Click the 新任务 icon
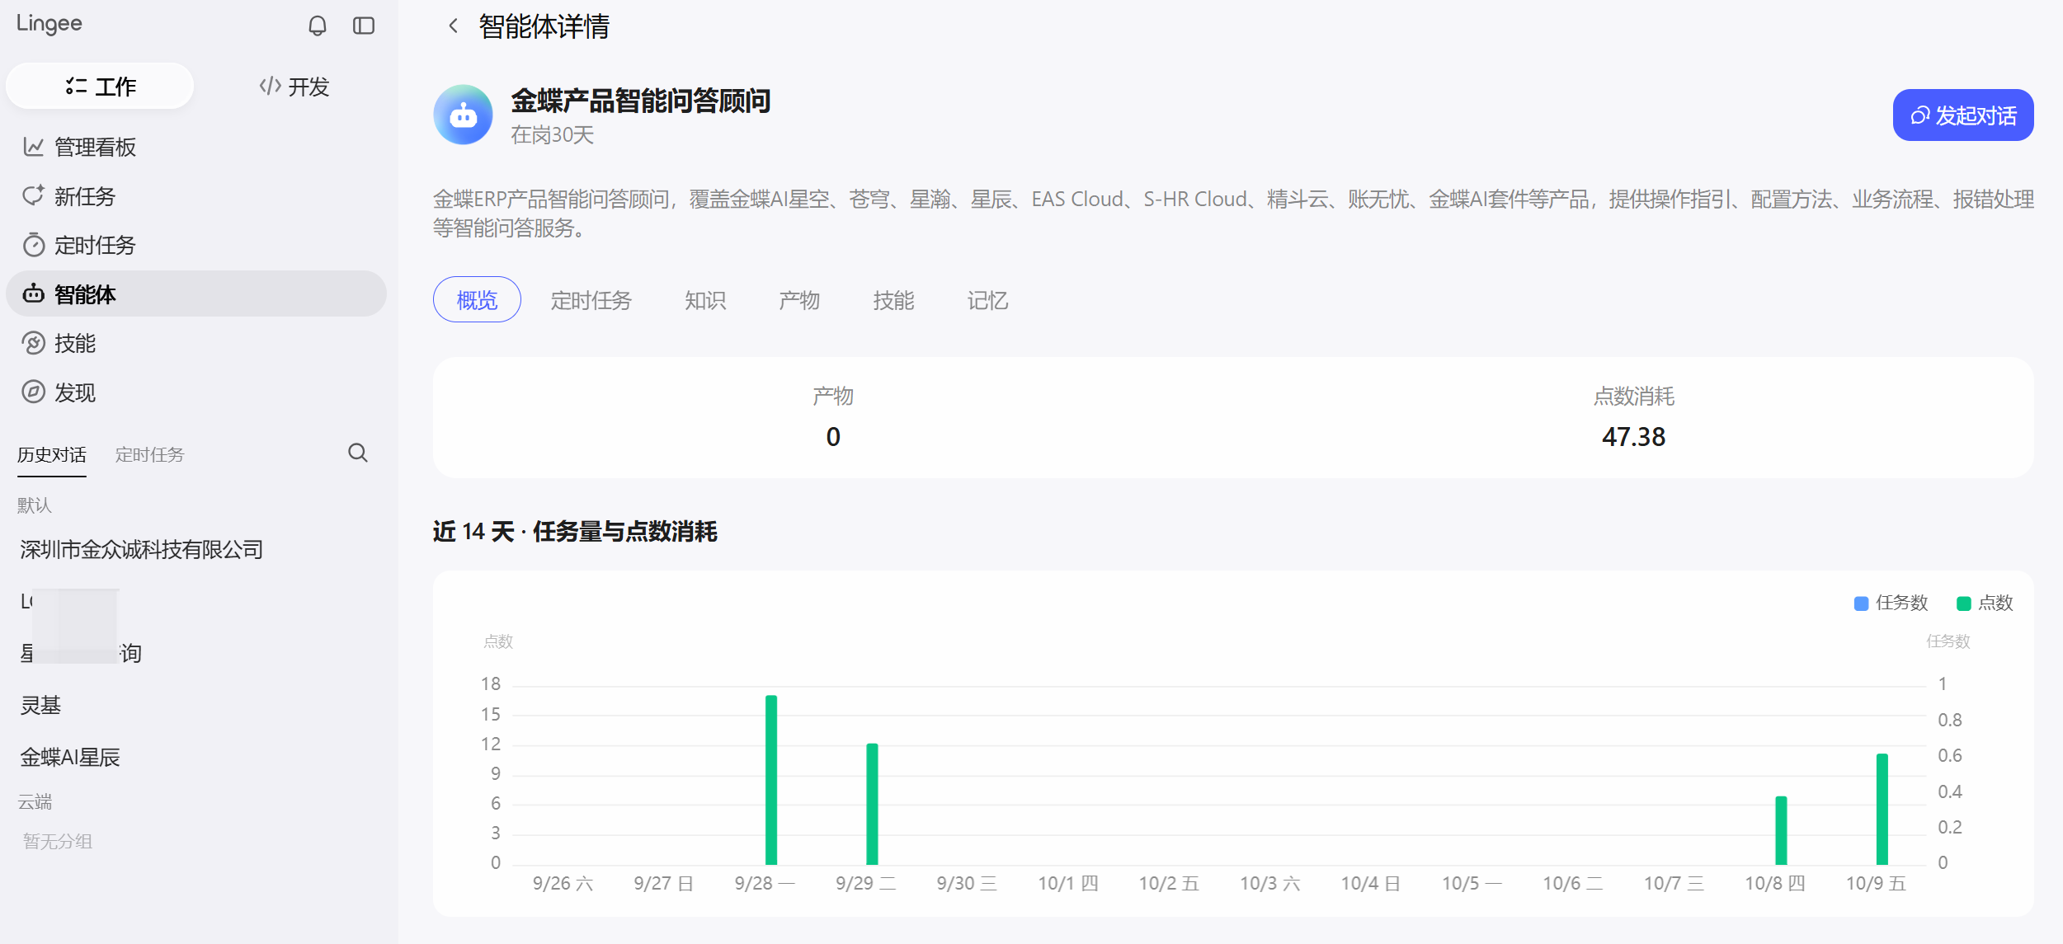Viewport: 2063px width, 944px height. coord(33,196)
